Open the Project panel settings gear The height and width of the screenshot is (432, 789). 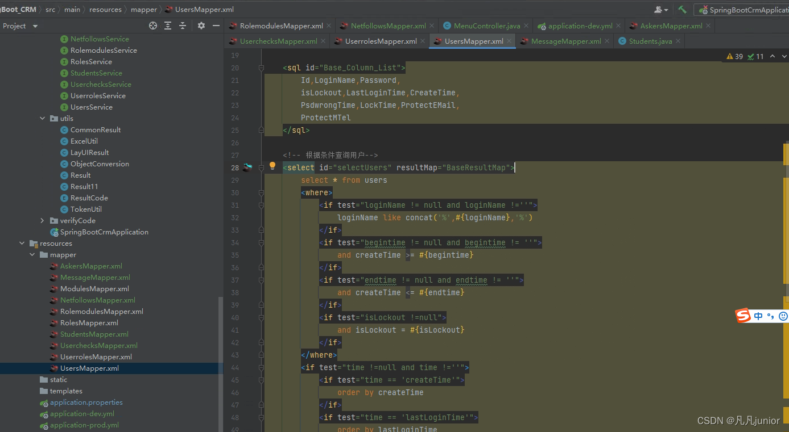coord(201,26)
